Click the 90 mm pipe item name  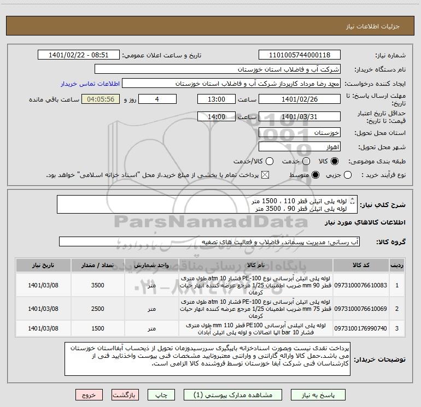tap(256, 285)
